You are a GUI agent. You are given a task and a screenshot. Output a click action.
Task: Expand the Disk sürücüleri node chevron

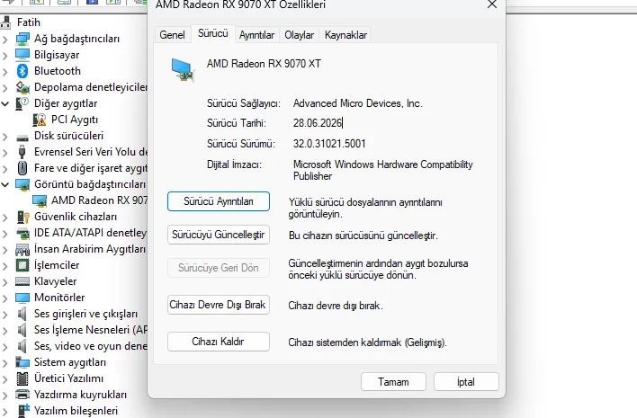(5, 137)
